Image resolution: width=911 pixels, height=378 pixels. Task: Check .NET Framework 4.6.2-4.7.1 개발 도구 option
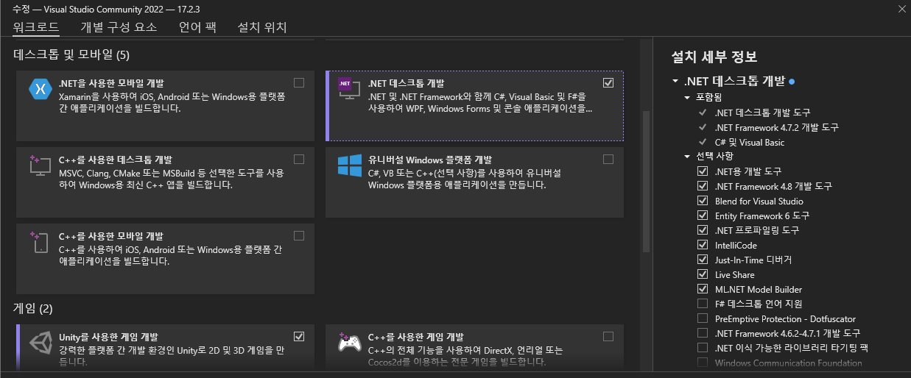(702, 333)
